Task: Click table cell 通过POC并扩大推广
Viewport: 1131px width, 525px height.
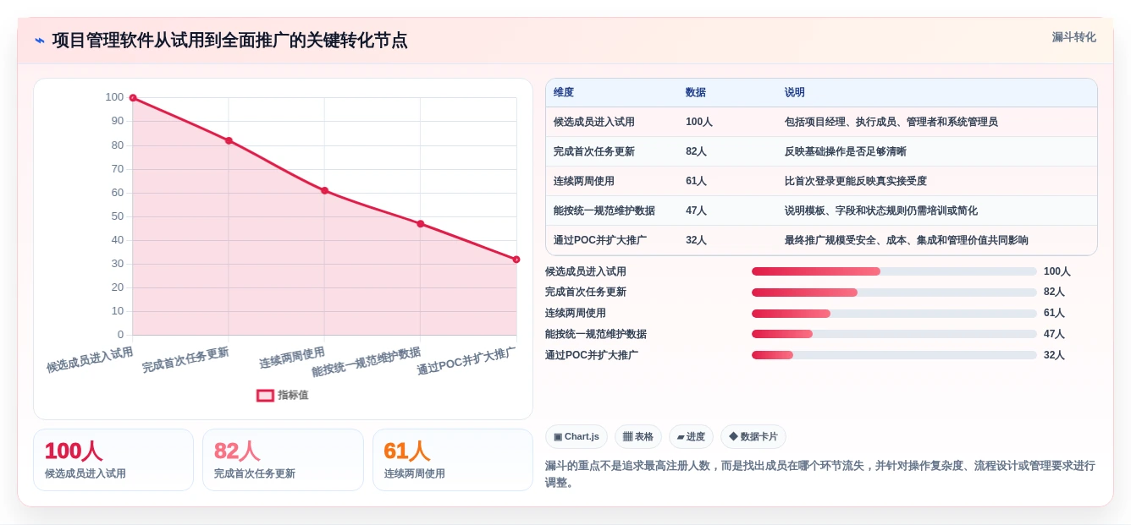Action: click(x=612, y=240)
